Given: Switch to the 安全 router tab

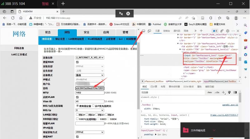Looking at the screenshot, I should [87, 32].
